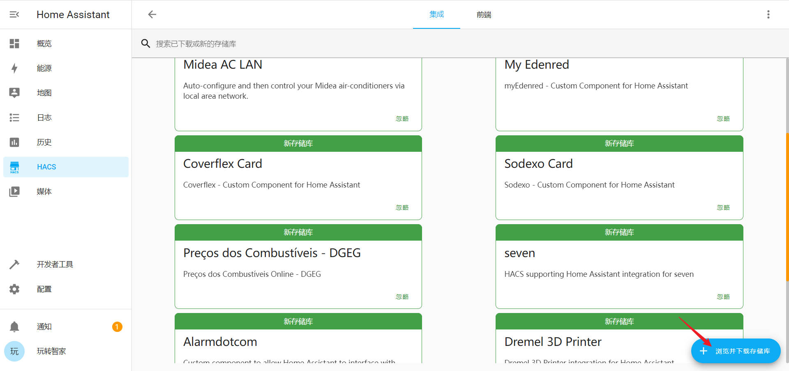
Task: Open 通知 label in the sidebar
Action: 44,327
